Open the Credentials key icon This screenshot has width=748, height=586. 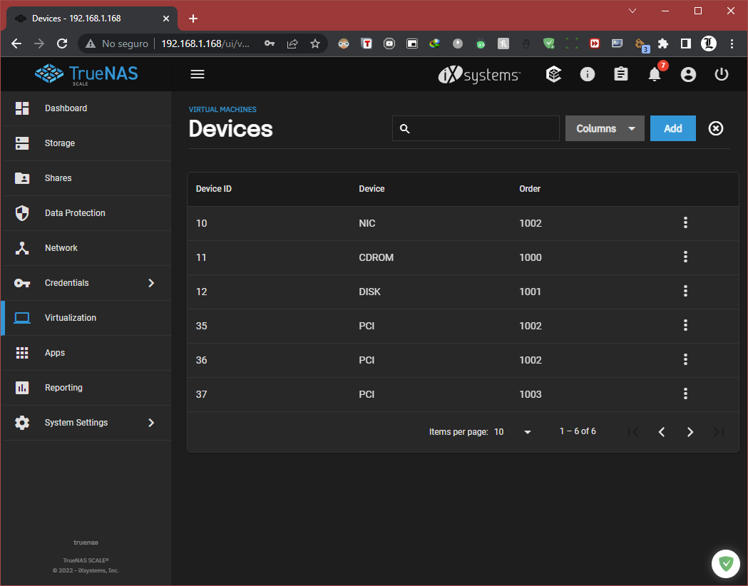[x=22, y=283]
